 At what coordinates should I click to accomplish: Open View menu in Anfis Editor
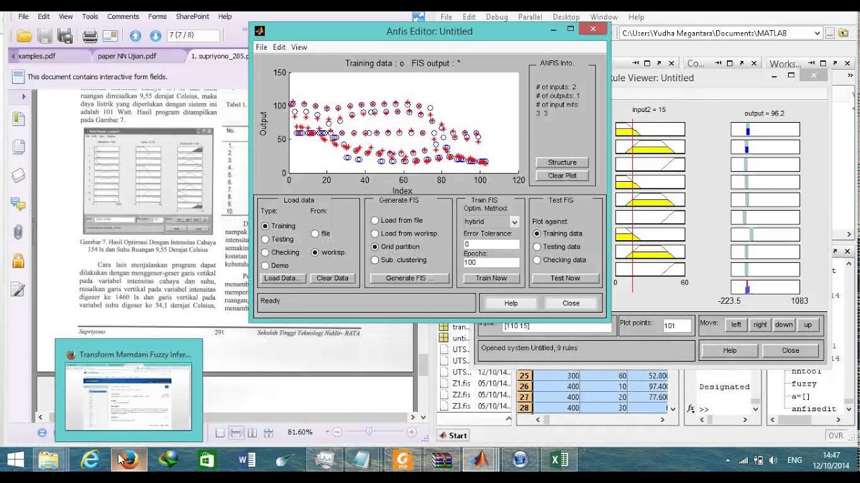click(299, 47)
